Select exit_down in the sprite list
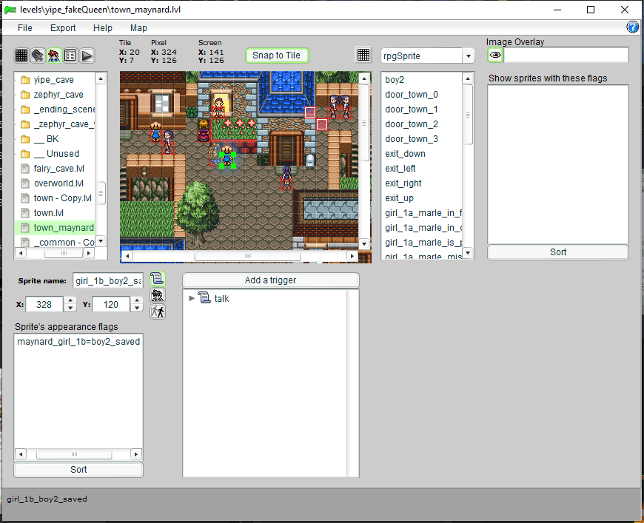This screenshot has width=644, height=523. (x=405, y=154)
